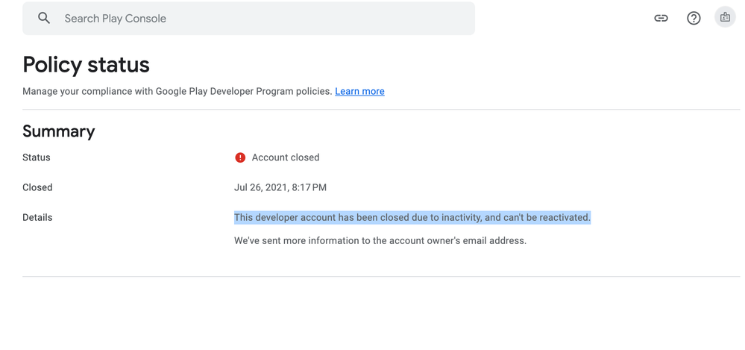Open the Learn more link
Screen dimensions: 745x350
pyautogui.click(x=359, y=91)
